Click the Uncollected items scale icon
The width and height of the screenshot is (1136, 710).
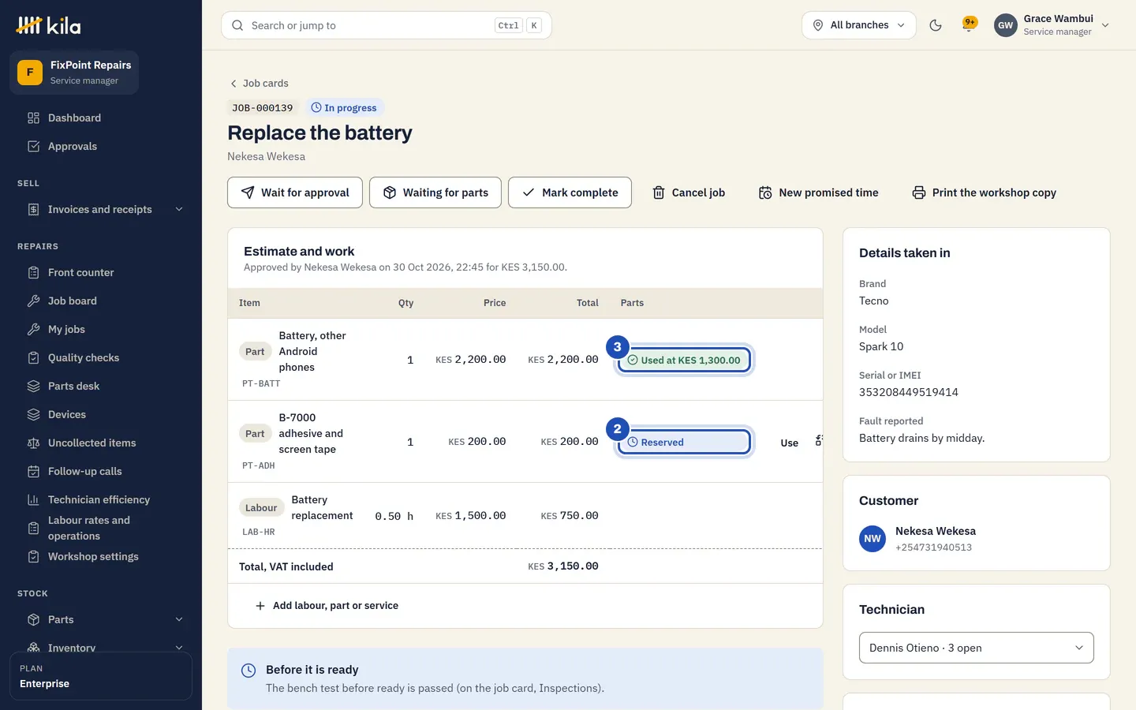click(33, 443)
